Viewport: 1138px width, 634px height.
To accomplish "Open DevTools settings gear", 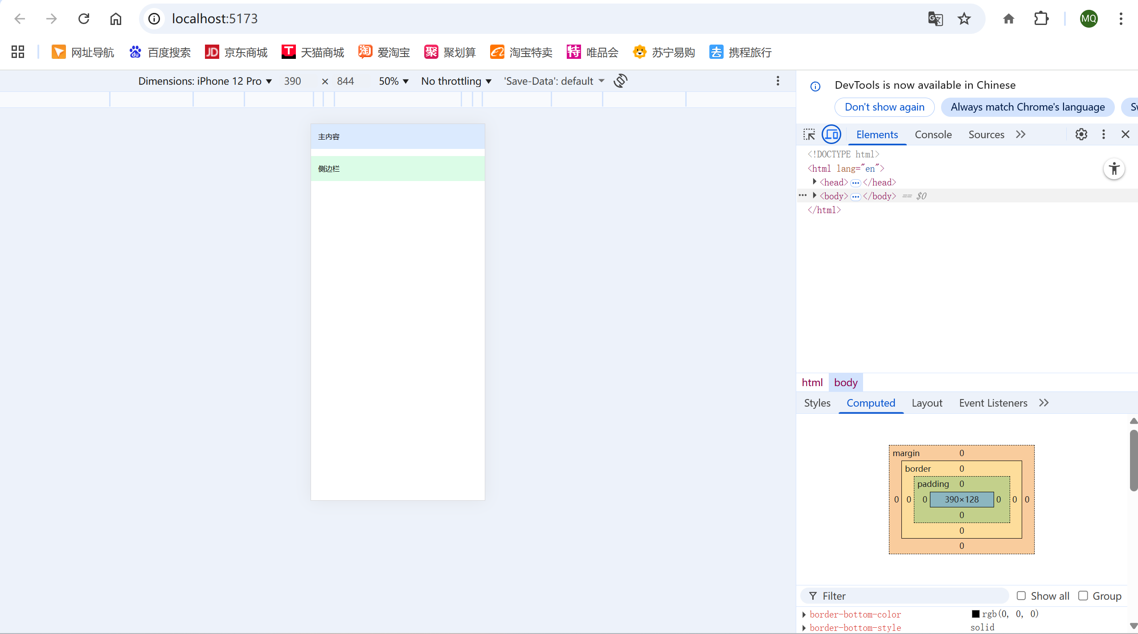I will coord(1081,134).
